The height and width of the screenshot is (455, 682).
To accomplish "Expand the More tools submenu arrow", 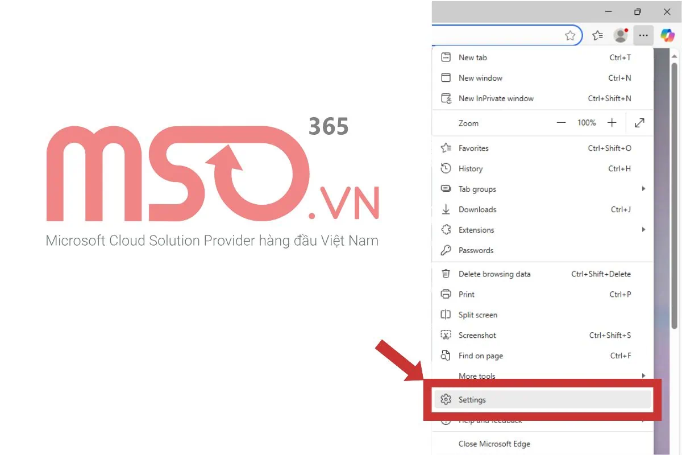I will coord(643,375).
